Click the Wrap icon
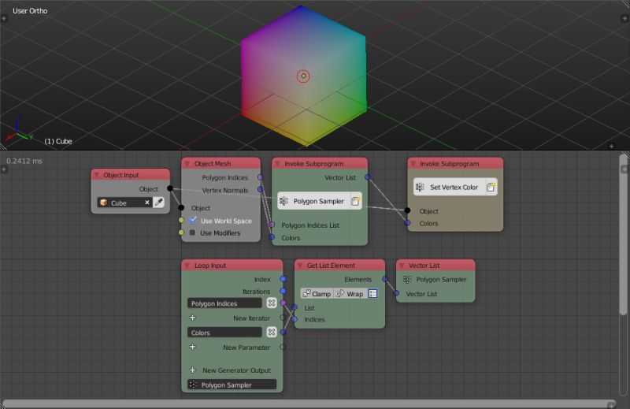This screenshot has width=630, height=409. click(x=340, y=294)
